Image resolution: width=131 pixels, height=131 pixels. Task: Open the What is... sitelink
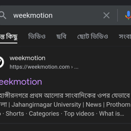point(112,114)
